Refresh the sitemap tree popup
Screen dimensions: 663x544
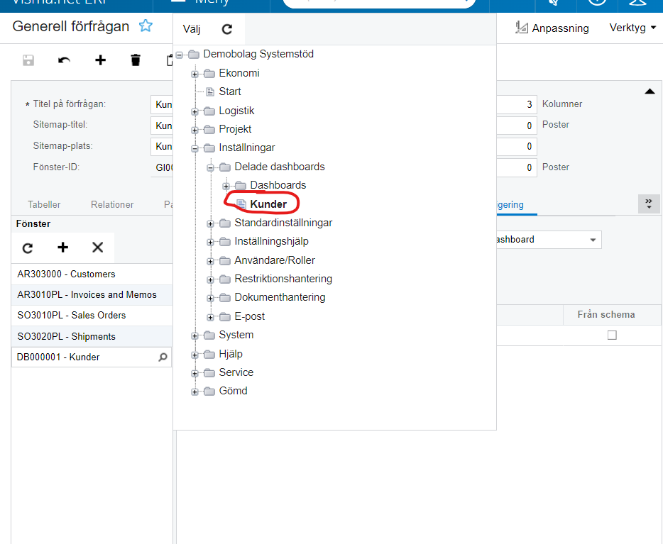click(x=227, y=28)
